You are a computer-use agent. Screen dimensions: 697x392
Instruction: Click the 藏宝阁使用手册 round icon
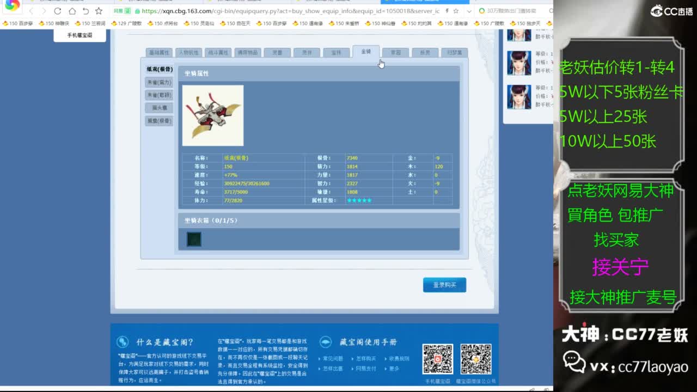click(x=326, y=341)
